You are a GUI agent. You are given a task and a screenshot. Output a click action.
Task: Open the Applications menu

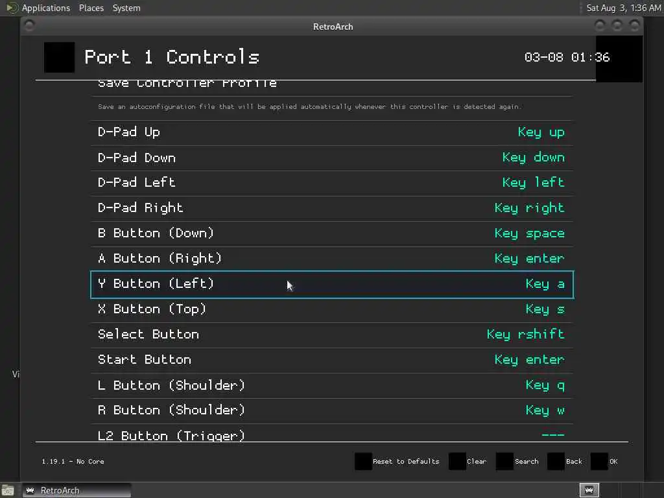[x=46, y=8]
